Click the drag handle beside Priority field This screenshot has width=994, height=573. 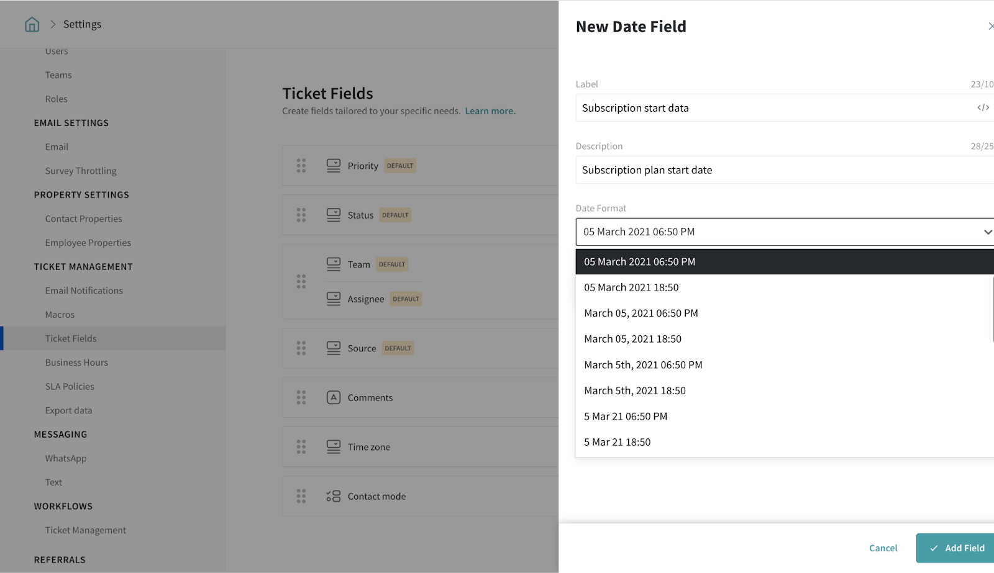tap(301, 166)
